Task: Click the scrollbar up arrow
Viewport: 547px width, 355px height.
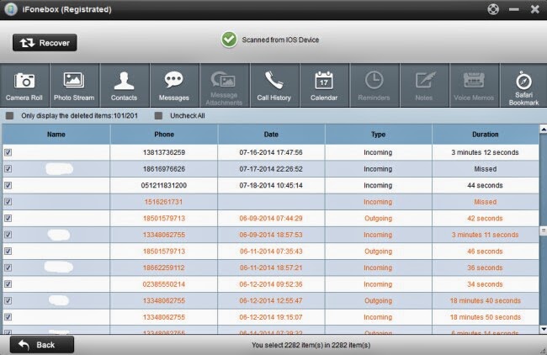Action: coord(543,129)
